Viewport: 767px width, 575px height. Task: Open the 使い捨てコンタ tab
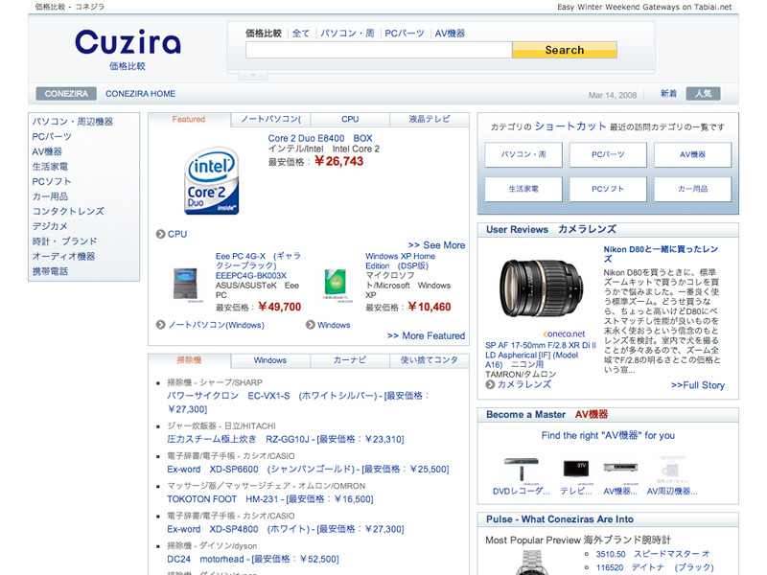click(430, 360)
